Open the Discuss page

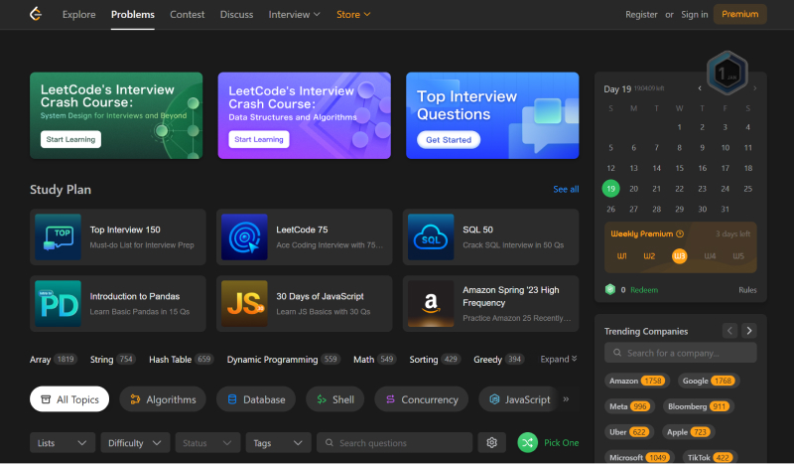tap(236, 14)
